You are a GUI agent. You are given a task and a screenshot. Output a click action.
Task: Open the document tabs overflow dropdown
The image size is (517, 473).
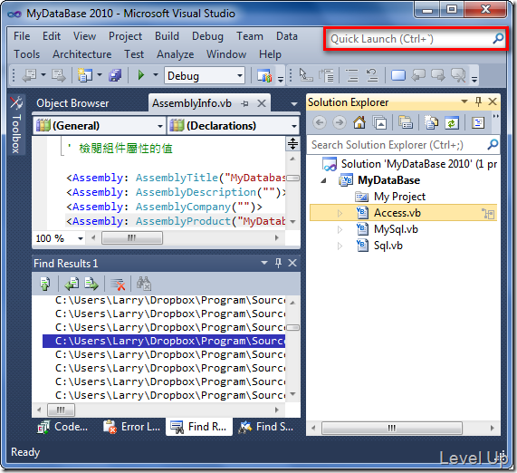click(x=293, y=104)
